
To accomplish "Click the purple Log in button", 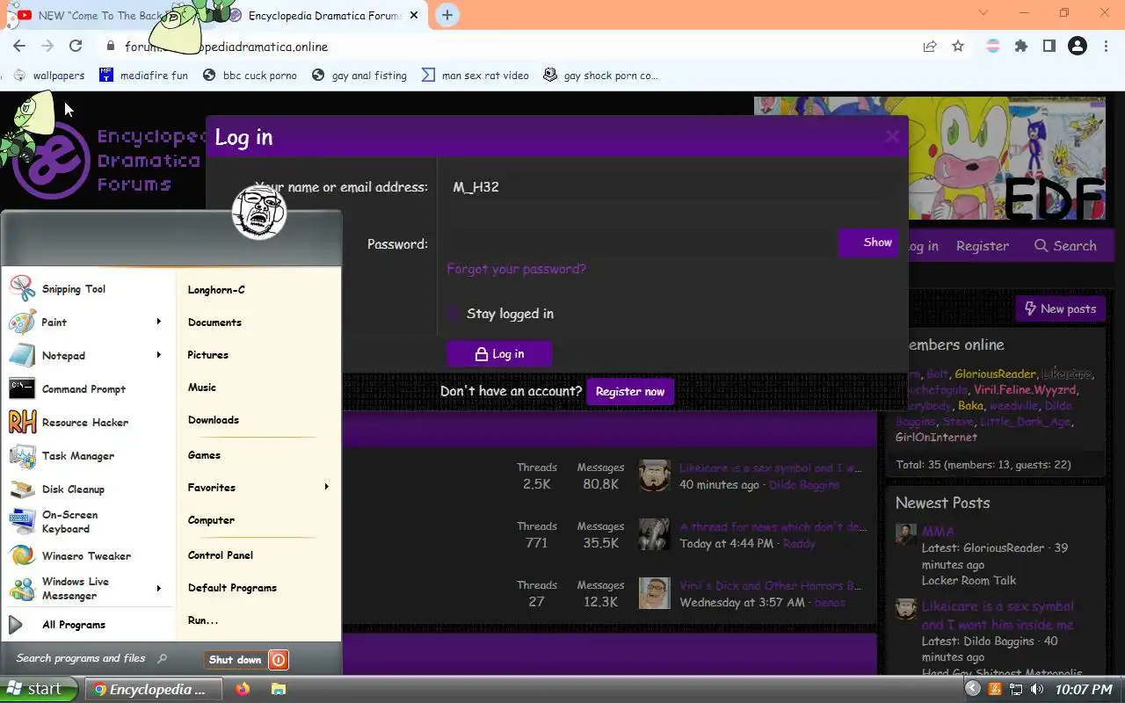I will click(499, 354).
